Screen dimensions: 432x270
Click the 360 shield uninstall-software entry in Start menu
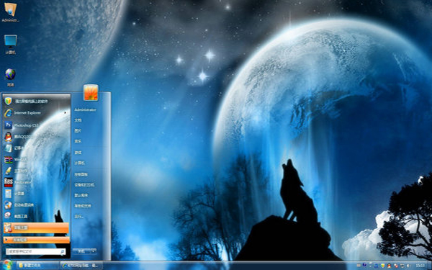pyautogui.click(x=36, y=101)
